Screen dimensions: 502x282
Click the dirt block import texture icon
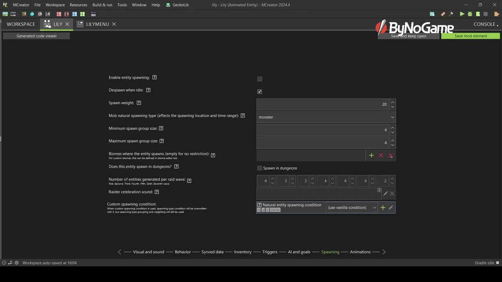tap(24, 14)
